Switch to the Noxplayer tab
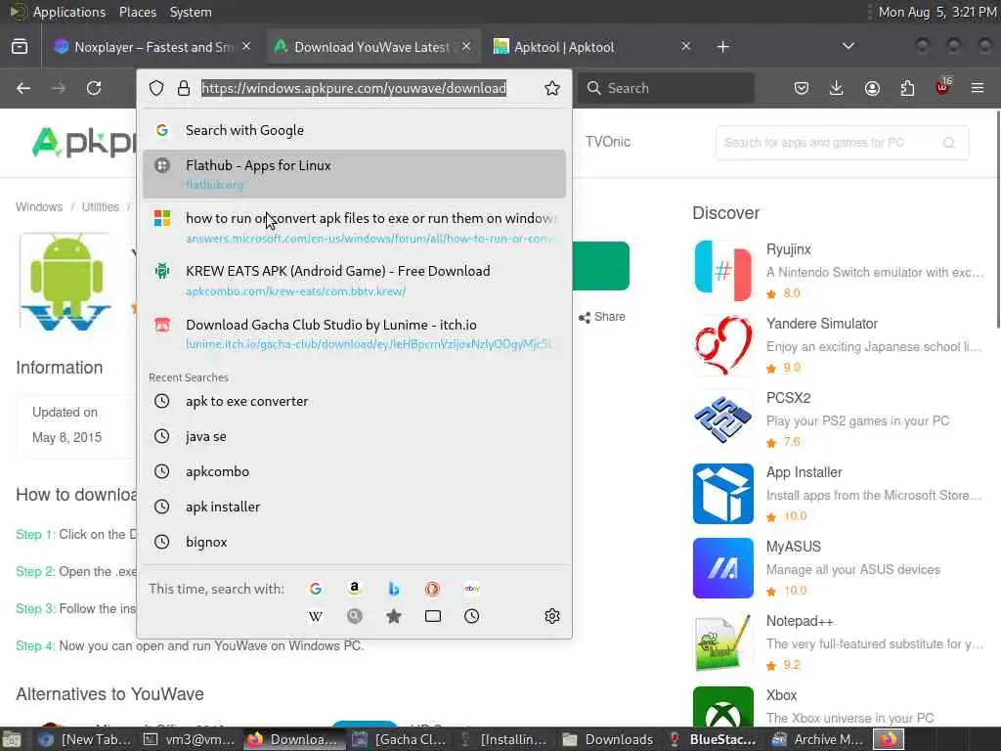The height and width of the screenshot is (751, 1001). point(153,47)
